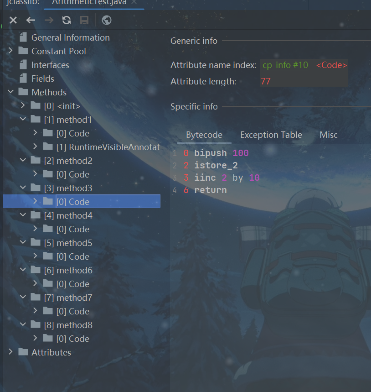Click the reload class file icon
The image size is (371, 392).
pyautogui.click(x=67, y=20)
